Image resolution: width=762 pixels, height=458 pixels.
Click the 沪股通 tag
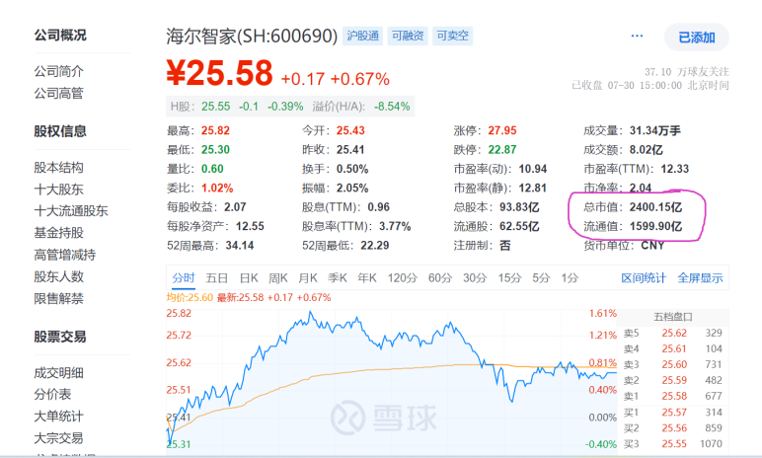click(x=362, y=36)
